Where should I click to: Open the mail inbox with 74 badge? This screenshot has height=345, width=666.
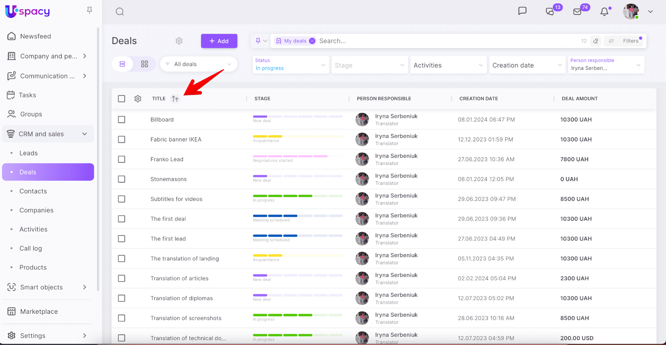click(x=577, y=12)
